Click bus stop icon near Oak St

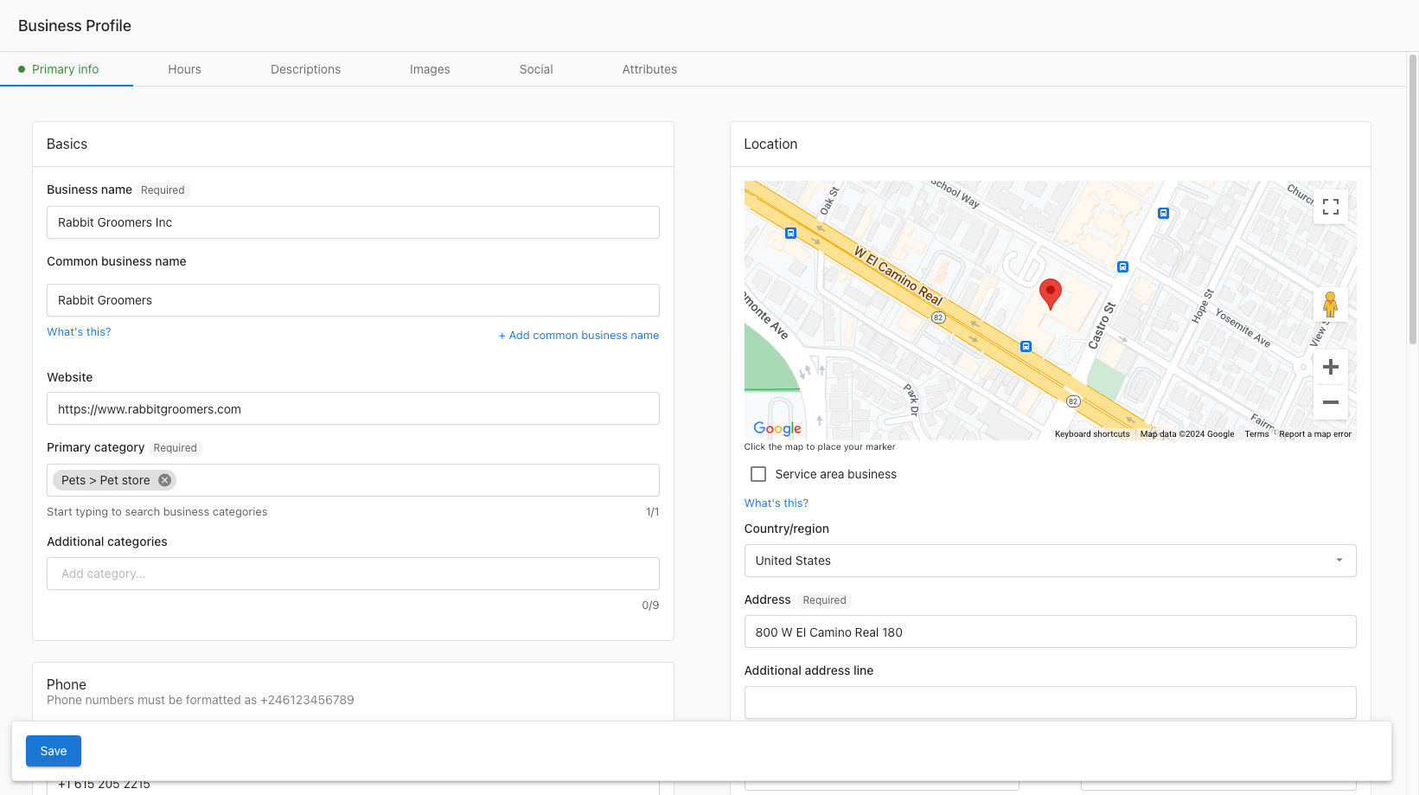click(x=790, y=233)
